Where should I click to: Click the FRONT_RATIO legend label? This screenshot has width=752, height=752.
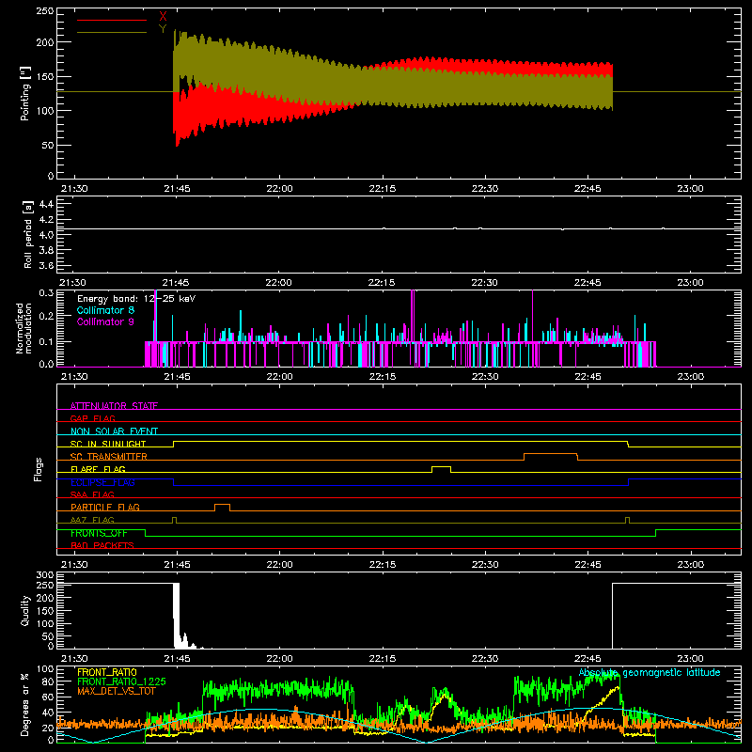[x=107, y=672]
